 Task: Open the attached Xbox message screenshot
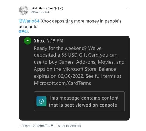74,78
